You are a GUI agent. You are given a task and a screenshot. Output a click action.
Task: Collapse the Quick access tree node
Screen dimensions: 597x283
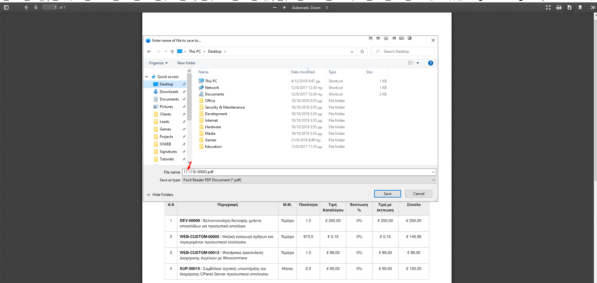click(x=147, y=77)
